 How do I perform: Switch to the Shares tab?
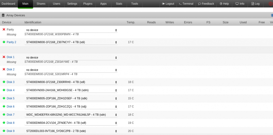(x=41, y=4)
